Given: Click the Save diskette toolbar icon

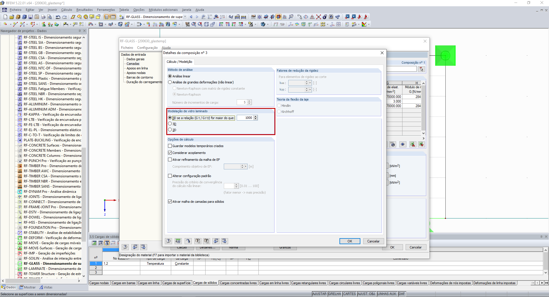Looking at the screenshot, I should pyautogui.click(x=31, y=17).
